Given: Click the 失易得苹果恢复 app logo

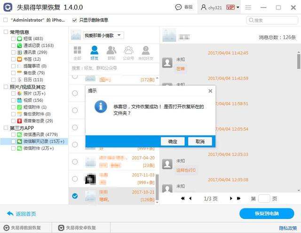Looking at the screenshot, I should pos(8,8).
